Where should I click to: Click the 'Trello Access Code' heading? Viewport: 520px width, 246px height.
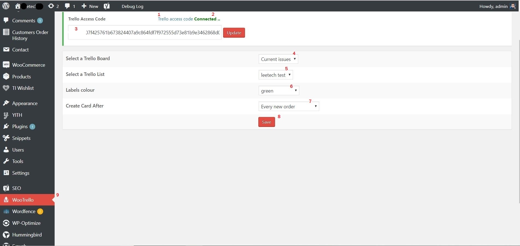pos(87,19)
